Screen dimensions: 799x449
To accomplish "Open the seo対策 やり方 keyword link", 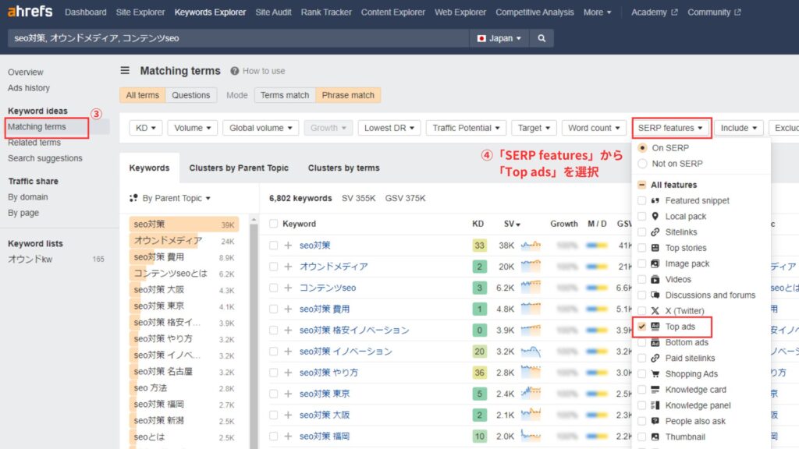I will tap(328, 373).
